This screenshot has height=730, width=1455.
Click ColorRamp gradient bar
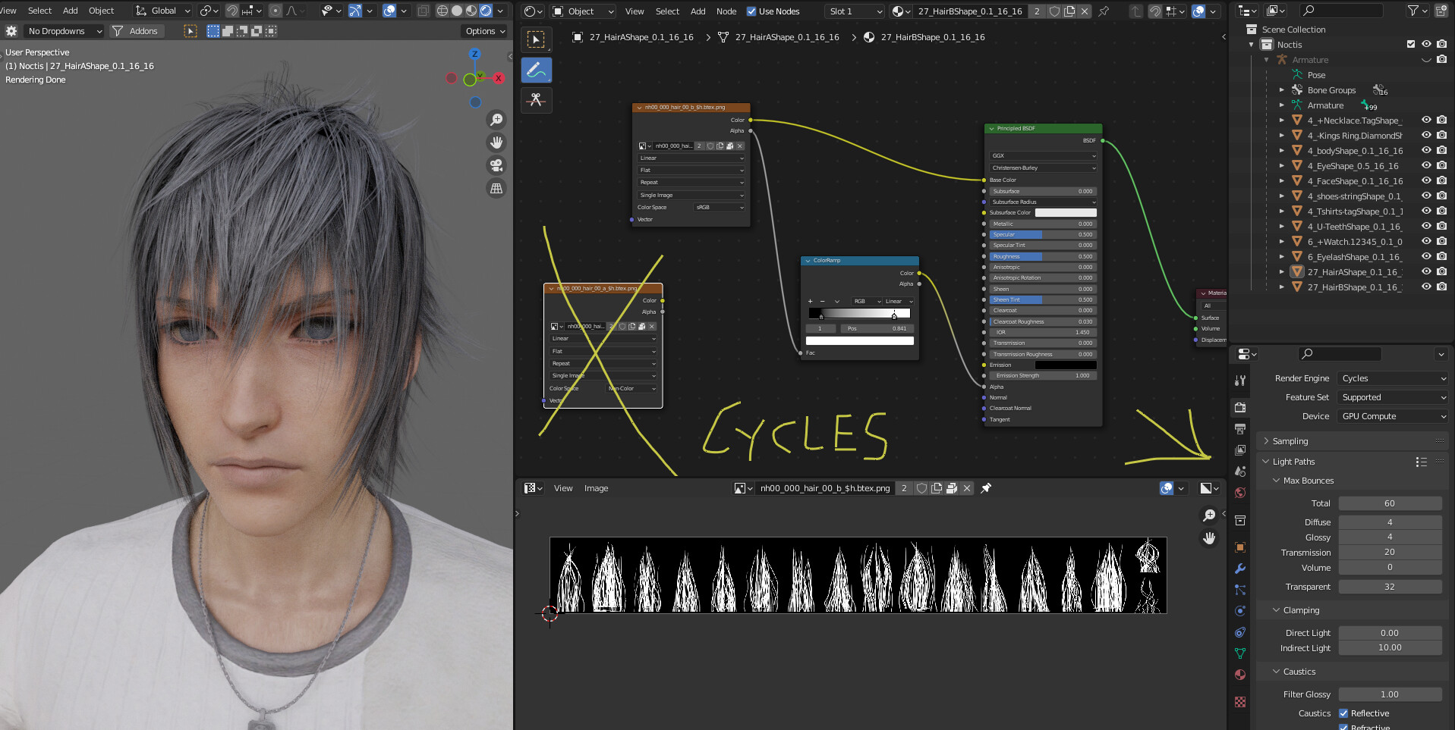tap(859, 313)
